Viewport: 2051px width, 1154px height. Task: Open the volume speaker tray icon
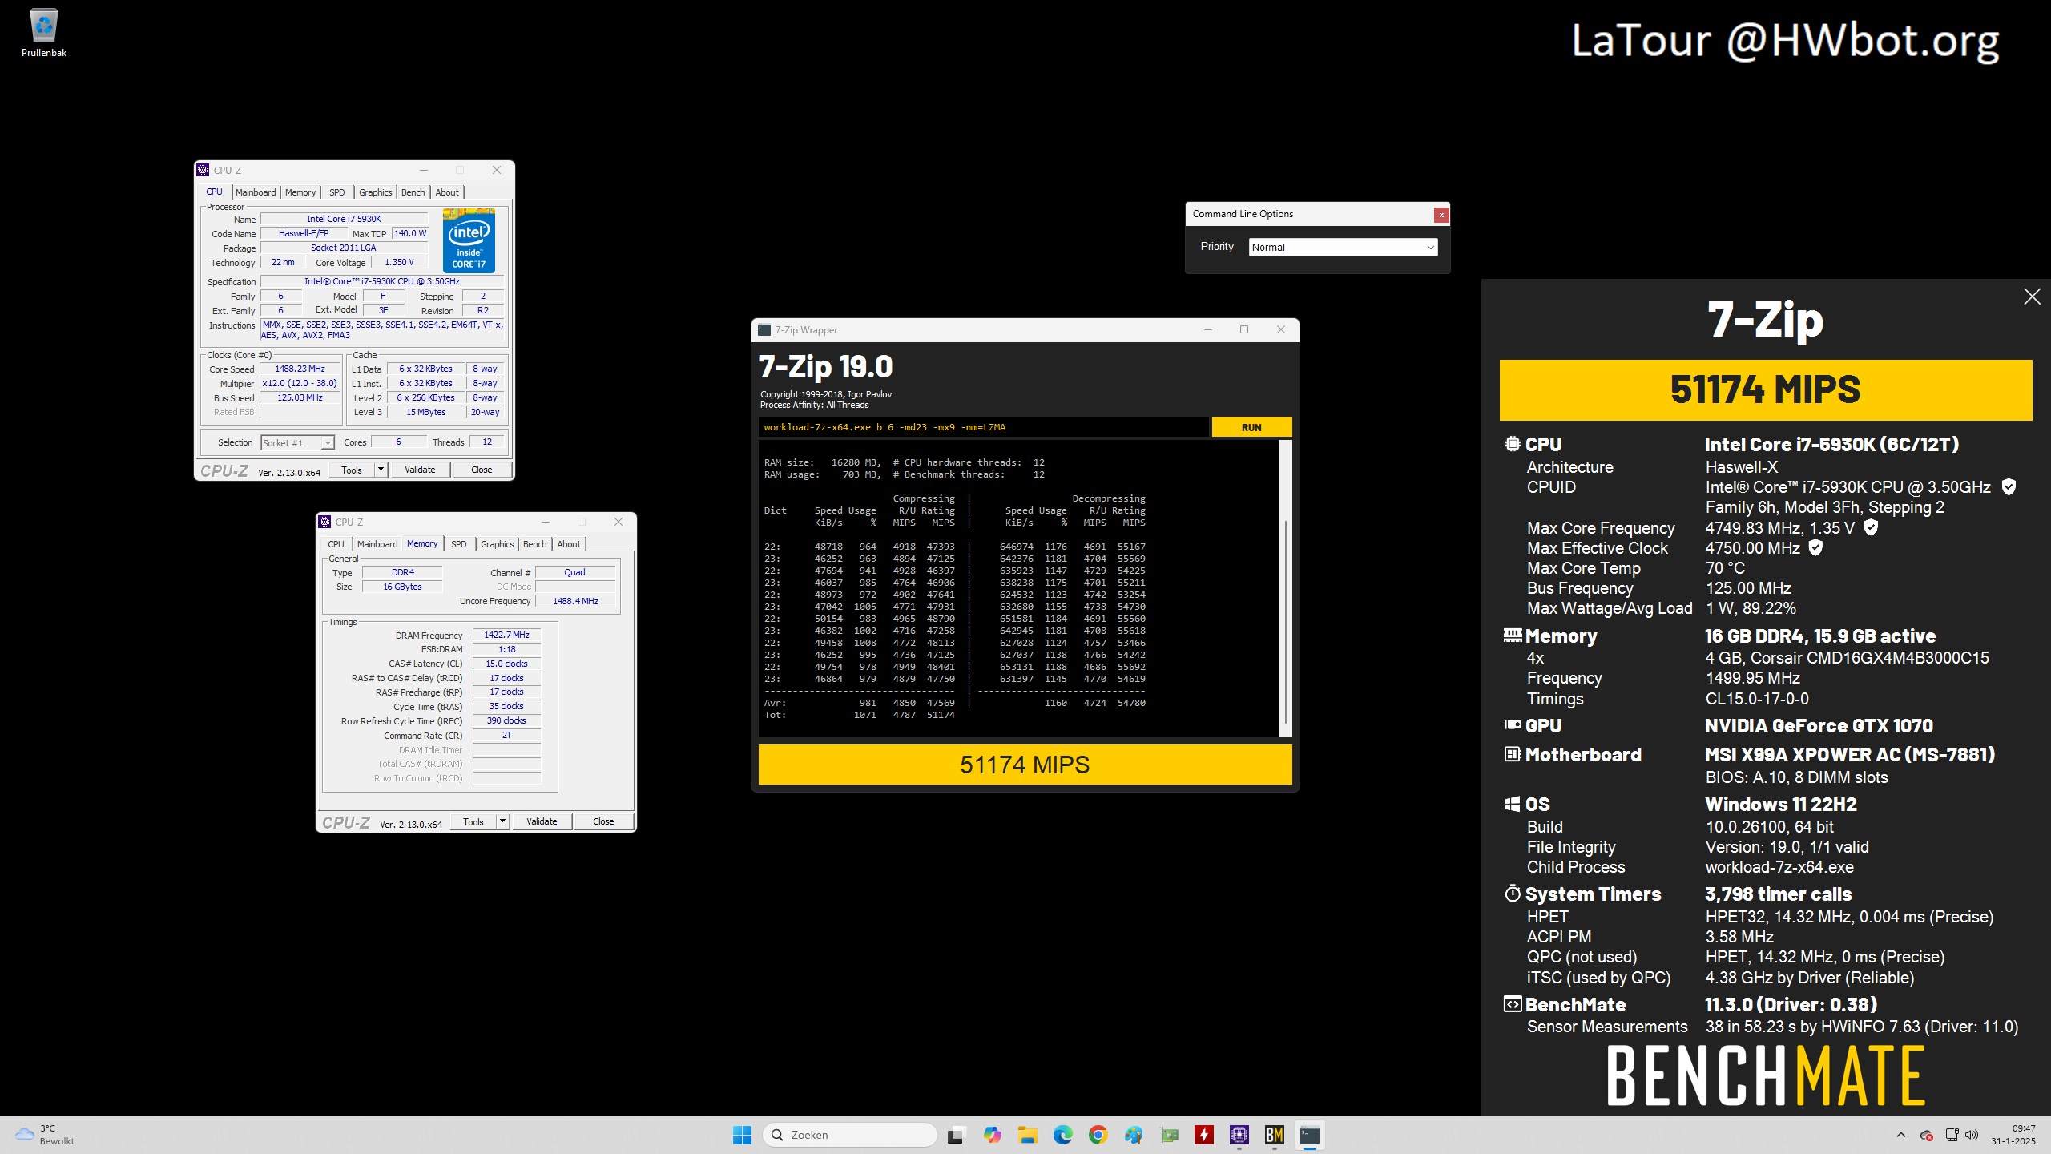point(1972,1135)
